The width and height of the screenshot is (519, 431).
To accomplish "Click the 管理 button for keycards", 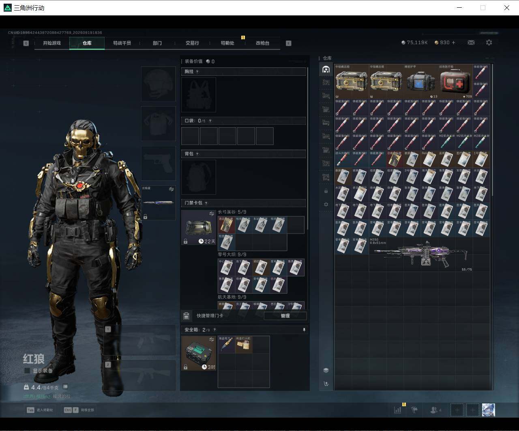I will click(285, 316).
